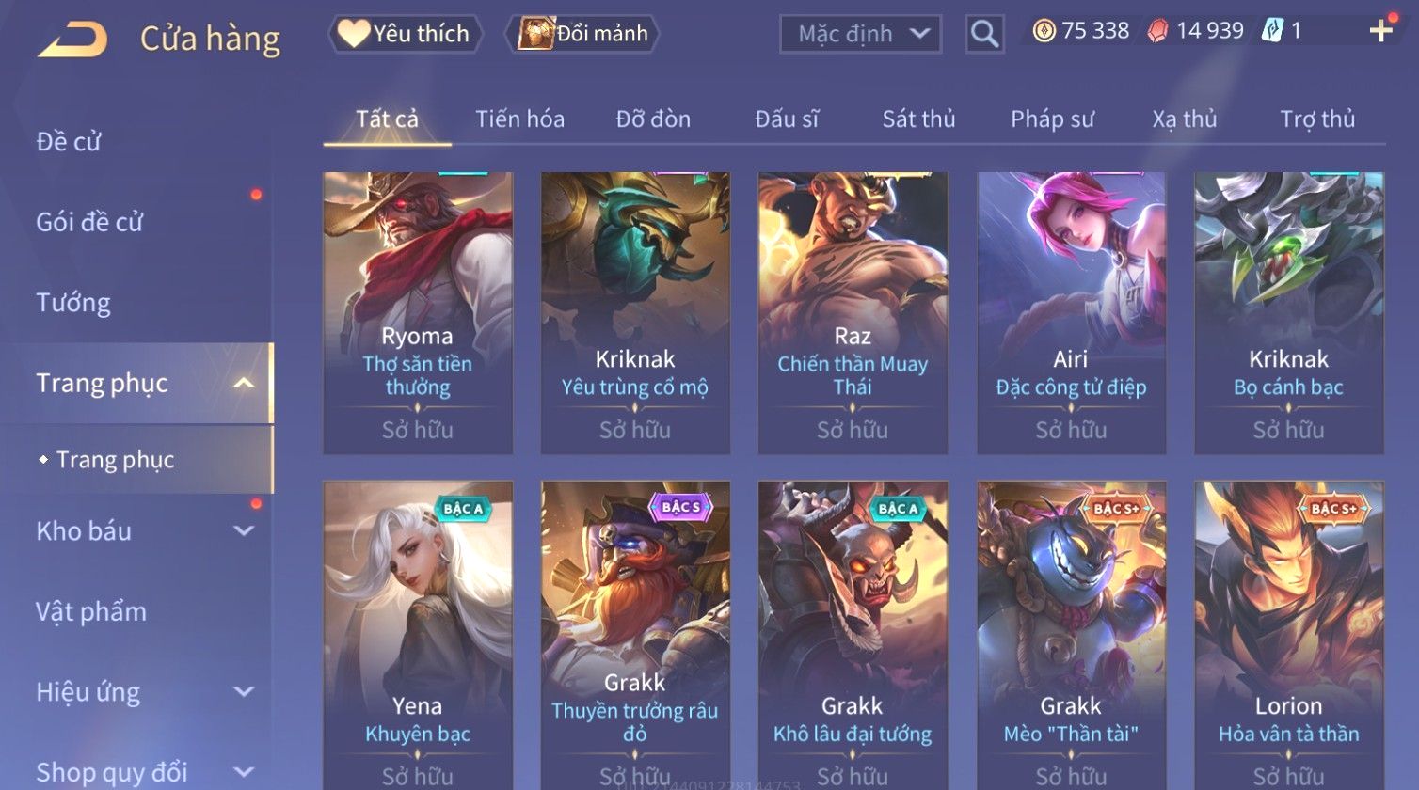Tap the gold coin balance icon
This screenshot has width=1419, height=790.
coord(1044,31)
